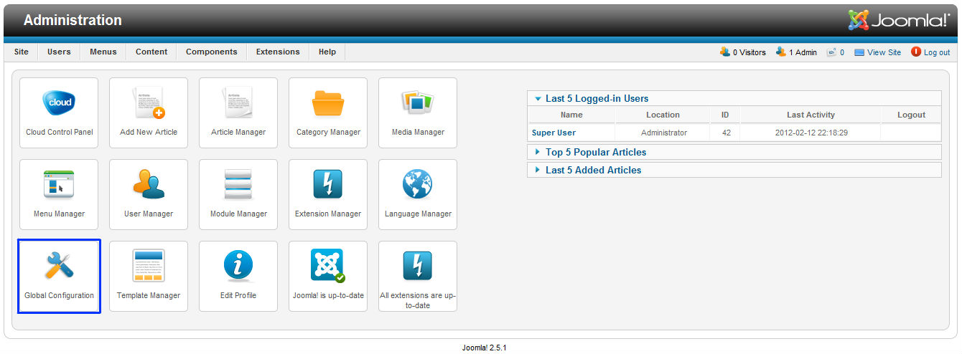Image resolution: width=962 pixels, height=354 pixels.
Task: Open the Components menu
Action: coord(212,52)
